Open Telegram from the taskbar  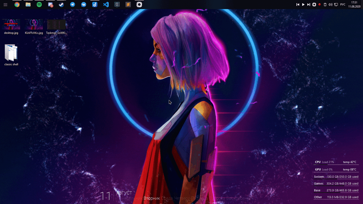[x=73, y=5]
